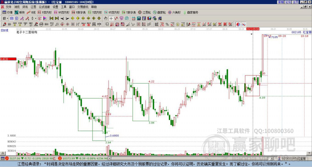Click the 10373.99 index status text
Viewport: 312px width, 167px height.
coord(68,158)
